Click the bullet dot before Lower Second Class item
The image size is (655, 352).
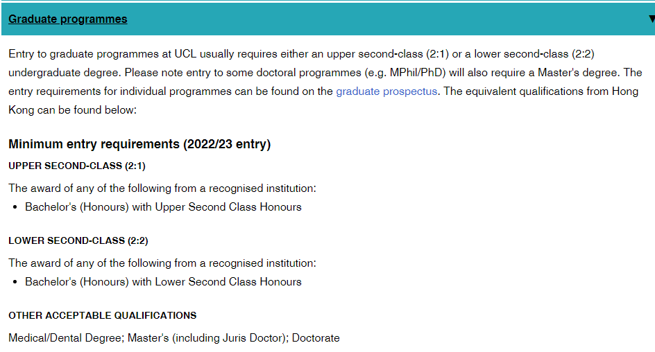pos(15,282)
